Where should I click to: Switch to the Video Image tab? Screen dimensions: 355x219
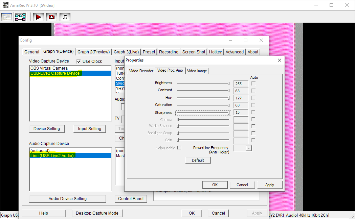coord(197,71)
